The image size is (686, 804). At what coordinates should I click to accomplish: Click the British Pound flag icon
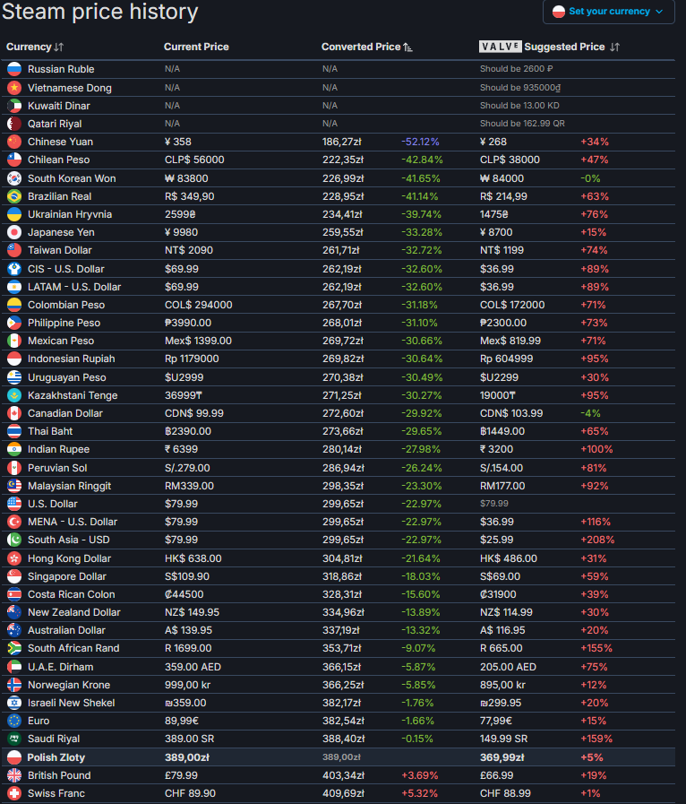click(x=14, y=775)
